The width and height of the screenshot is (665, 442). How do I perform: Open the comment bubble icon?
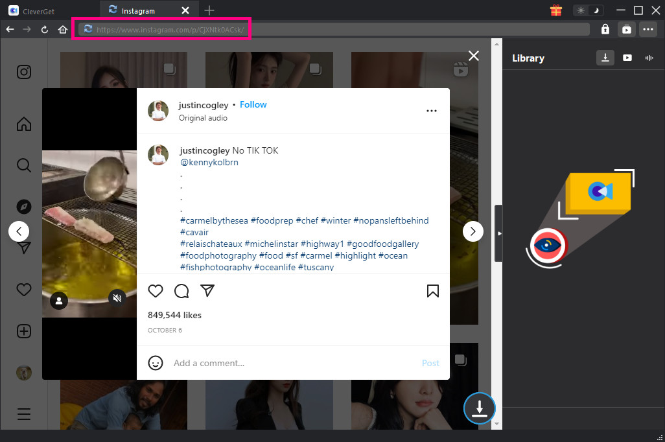point(181,291)
